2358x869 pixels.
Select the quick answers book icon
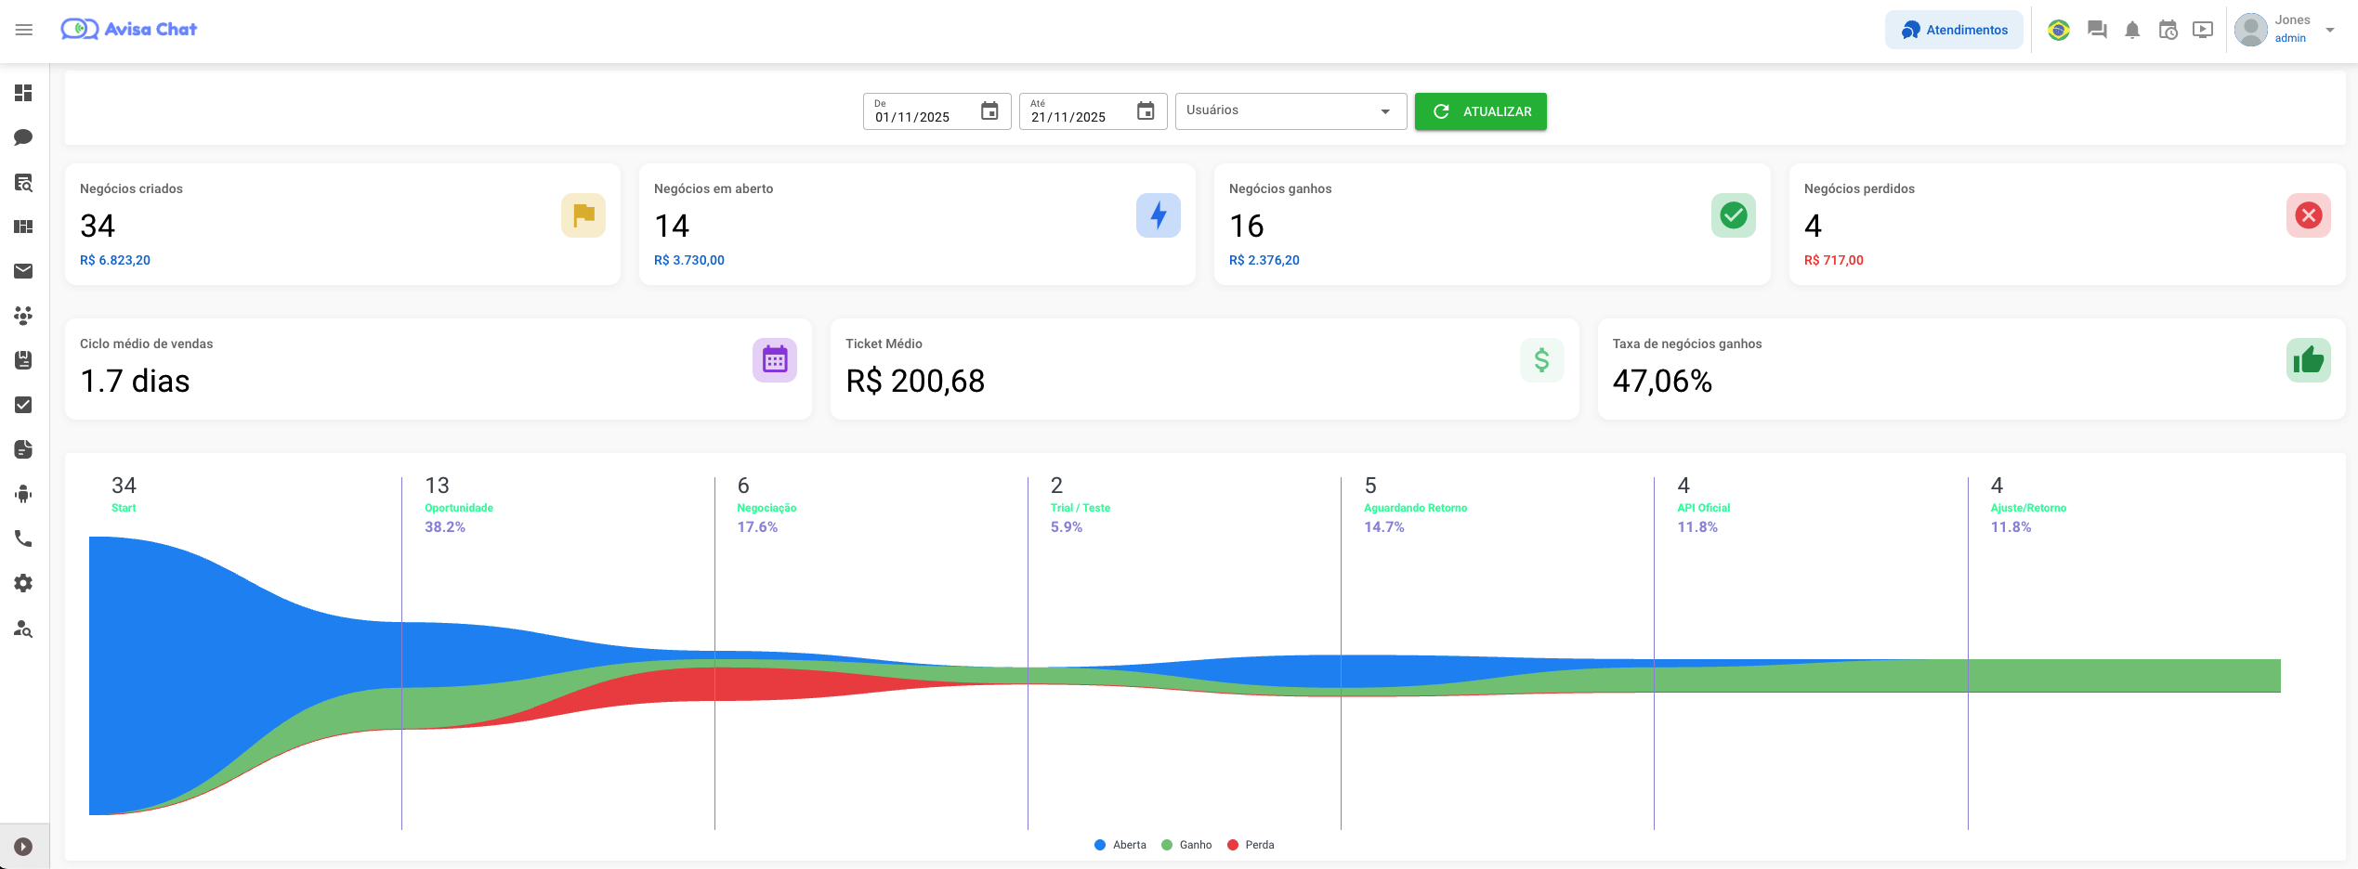tap(24, 360)
